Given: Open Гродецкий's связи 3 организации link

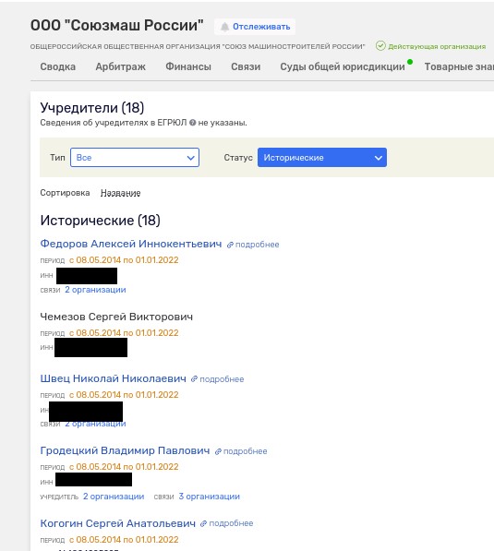Looking at the screenshot, I should coord(210,497).
